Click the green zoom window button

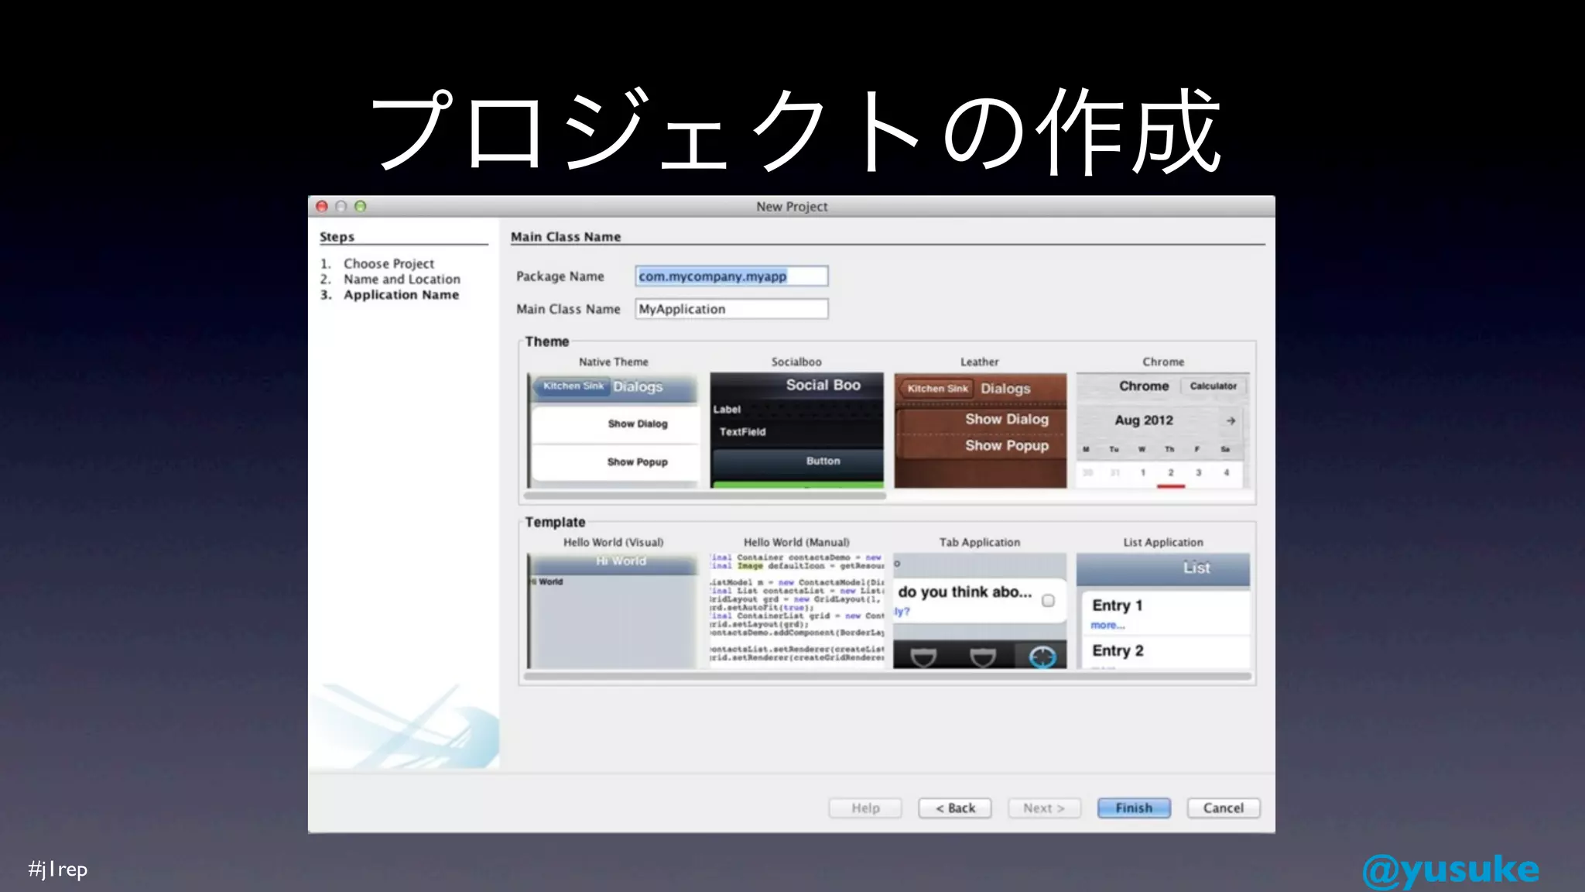360,206
